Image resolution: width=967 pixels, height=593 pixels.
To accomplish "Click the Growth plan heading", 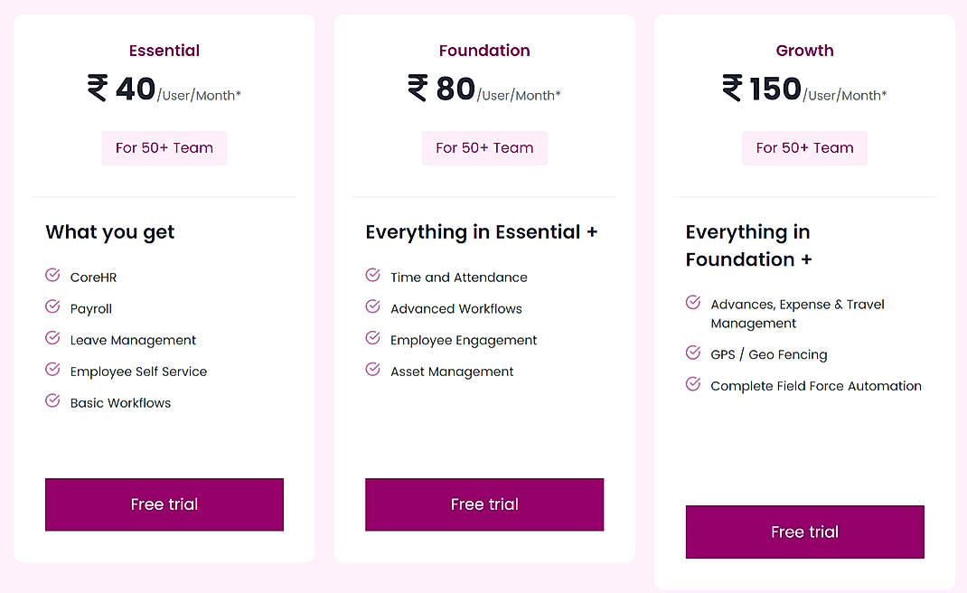I will click(804, 51).
